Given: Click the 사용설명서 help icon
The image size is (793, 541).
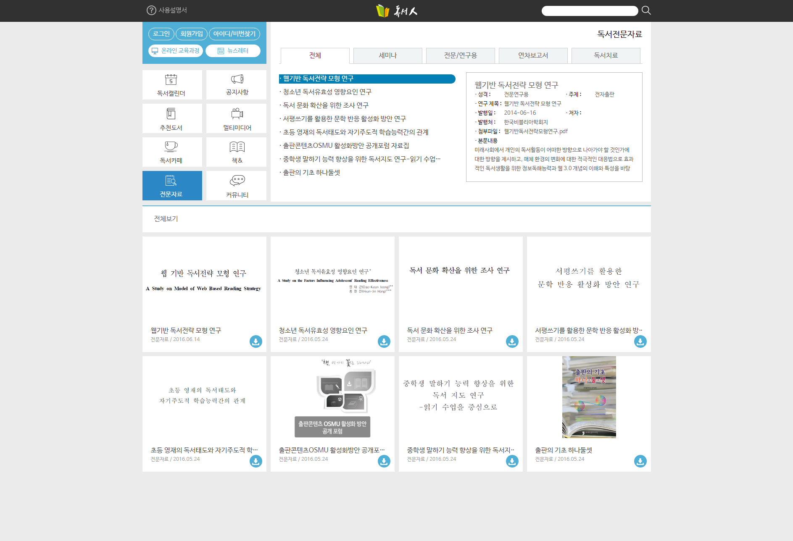Looking at the screenshot, I should point(151,11).
